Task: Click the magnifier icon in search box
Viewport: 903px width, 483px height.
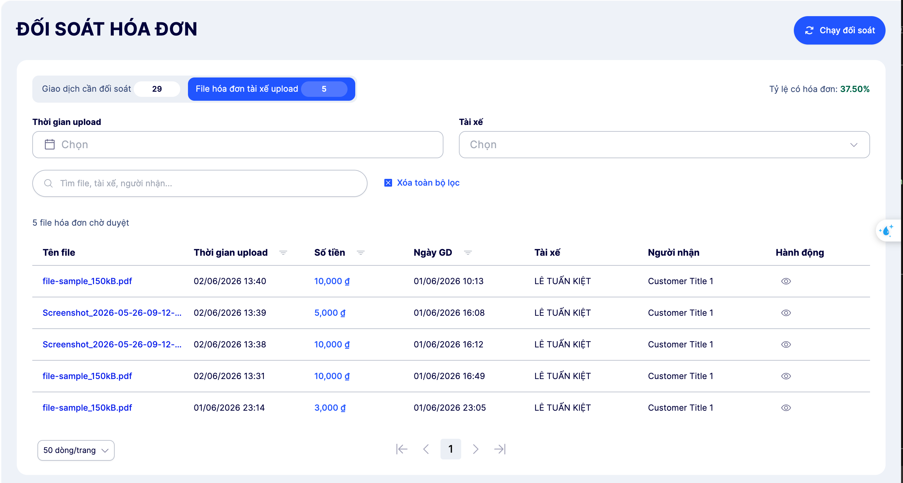Action: coord(48,183)
